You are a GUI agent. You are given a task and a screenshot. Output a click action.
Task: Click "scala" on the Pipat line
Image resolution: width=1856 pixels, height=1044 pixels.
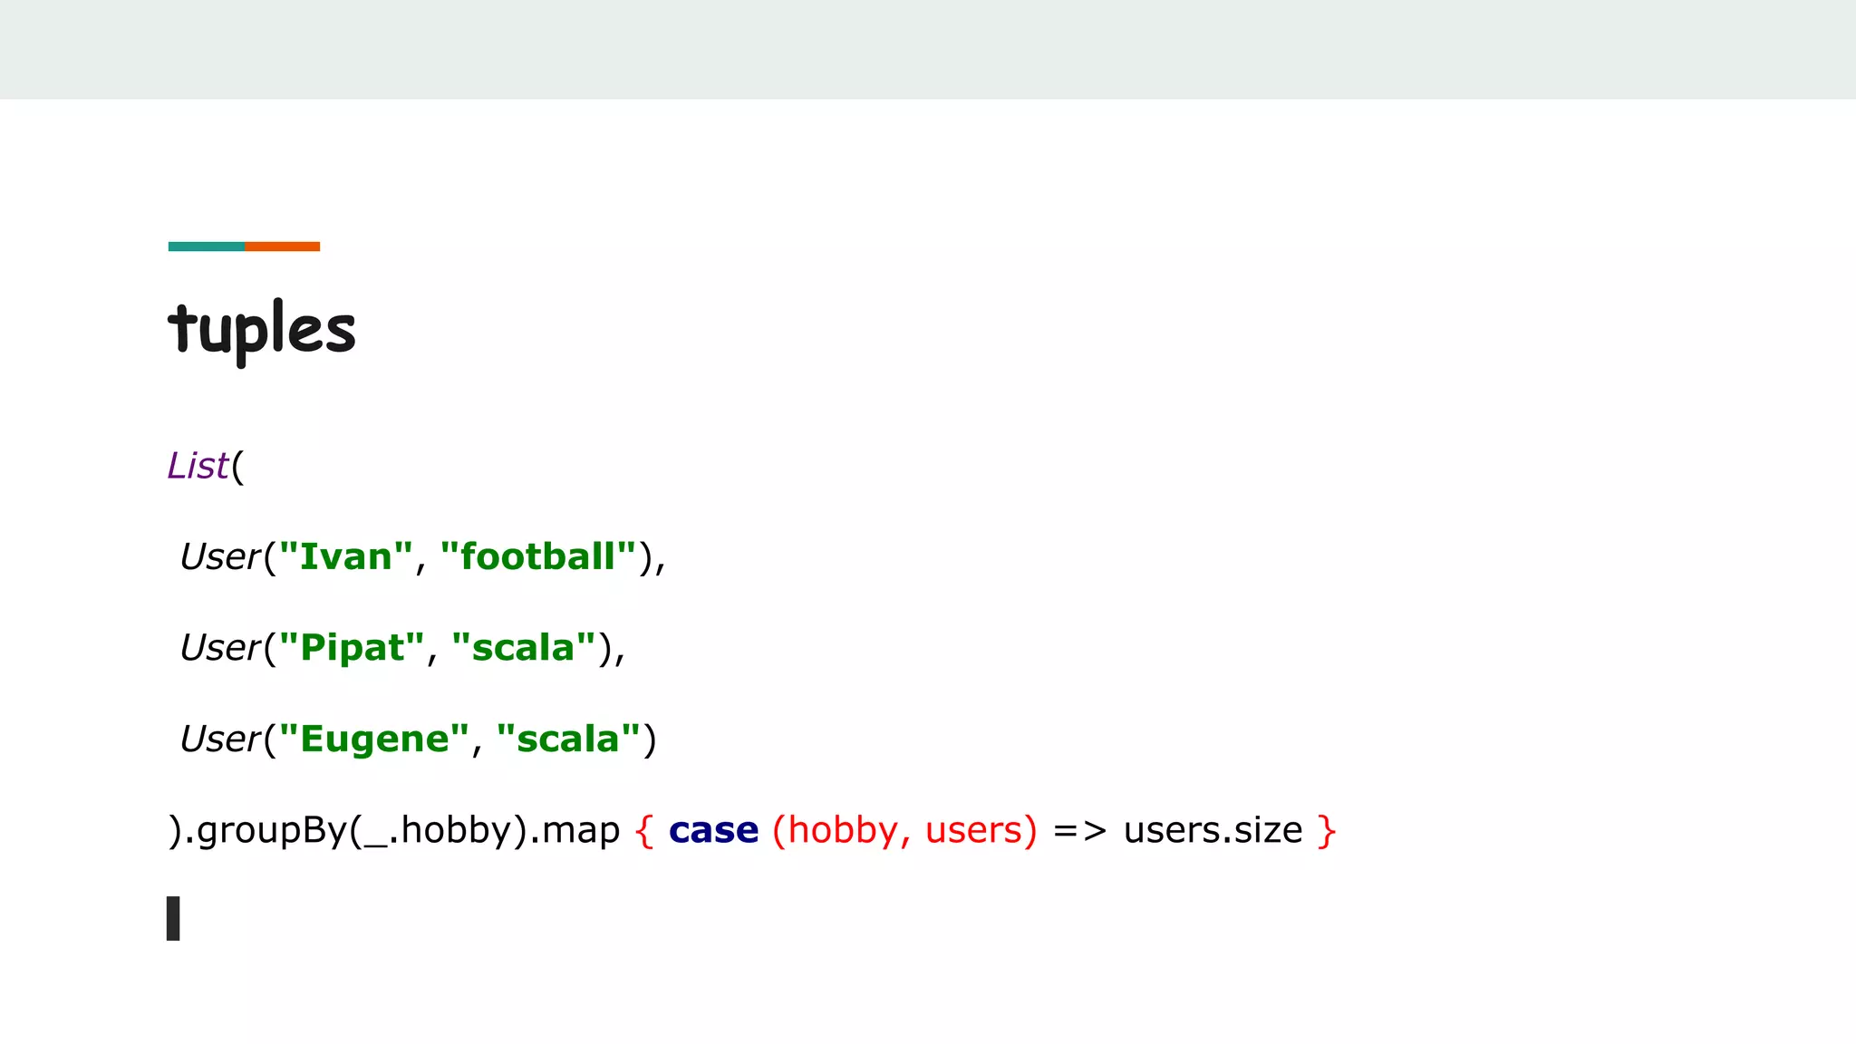524,648
